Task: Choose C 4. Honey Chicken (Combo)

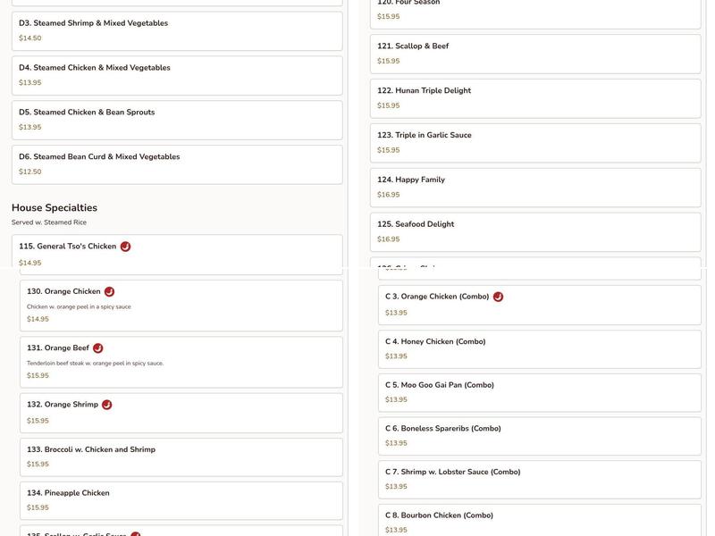Action: click(539, 348)
